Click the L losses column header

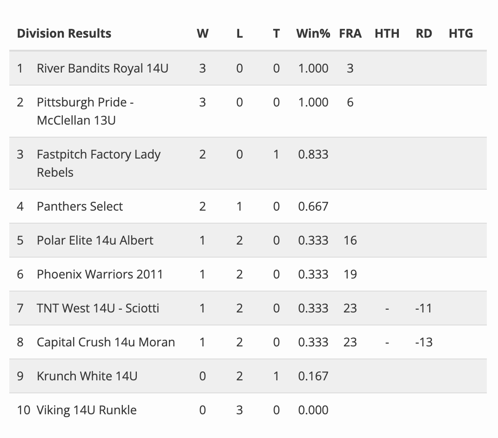coord(240,33)
